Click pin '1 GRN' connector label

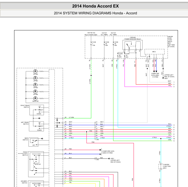click(x=68, y=180)
